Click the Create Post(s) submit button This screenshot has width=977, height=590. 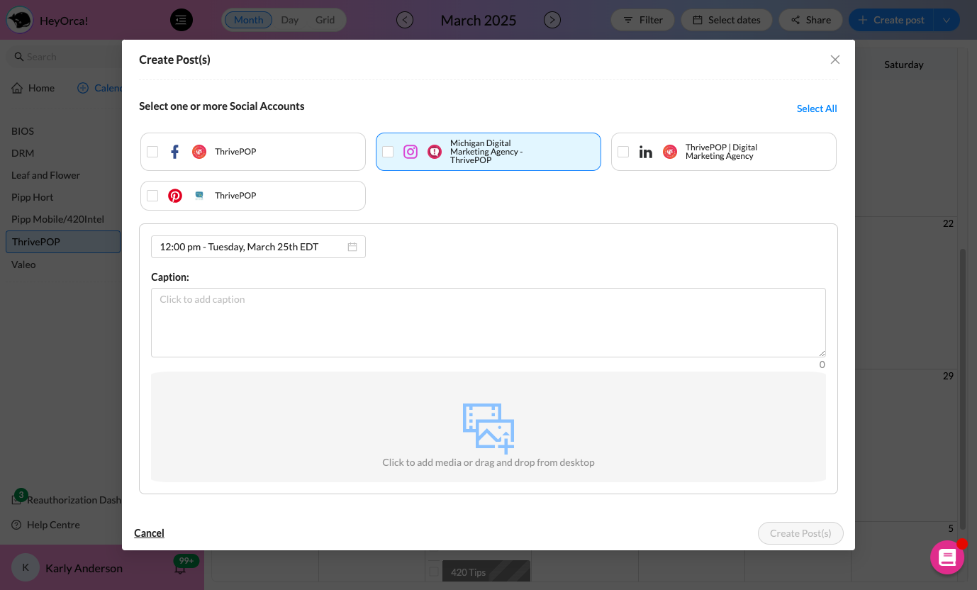pyautogui.click(x=800, y=533)
